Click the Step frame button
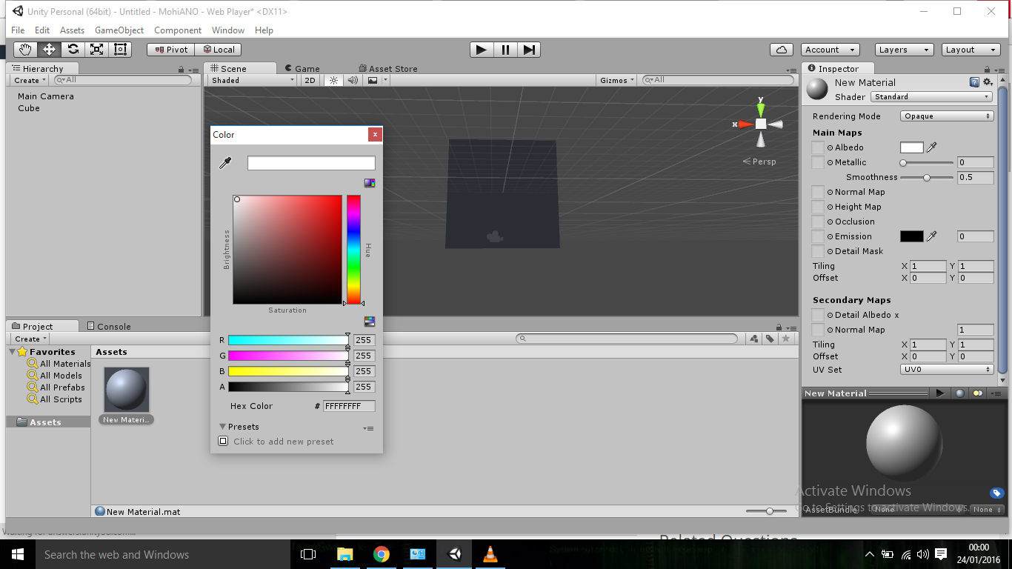Image resolution: width=1012 pixels, height=569 pixels. [x=529, y=50]
